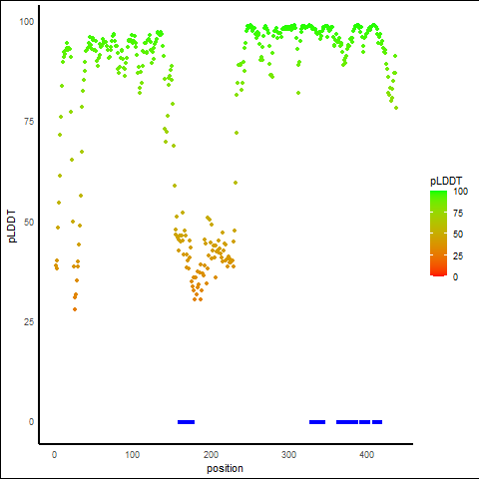Click the legend label 75

click(x=458, y=213)
